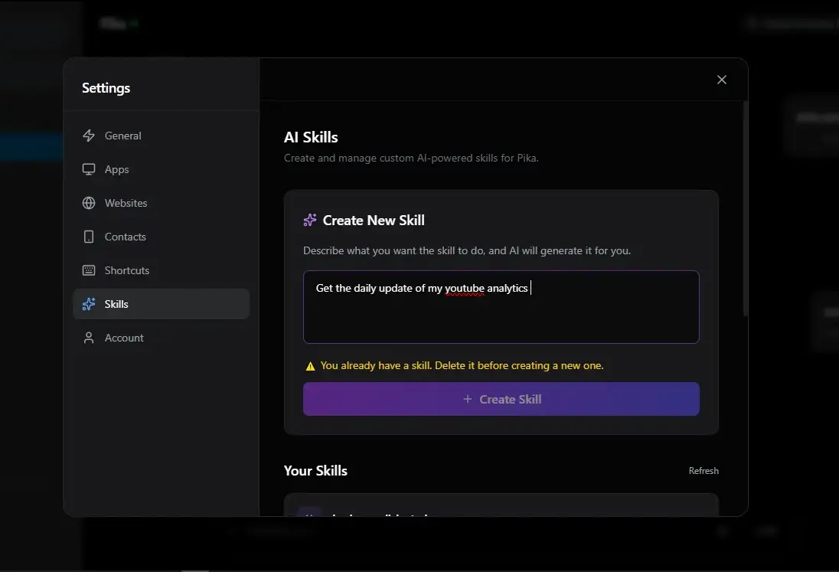The height and width of the screenshot is (572, 839).
Task: Open the Account settings tab
Action: [x=124, y=338]
